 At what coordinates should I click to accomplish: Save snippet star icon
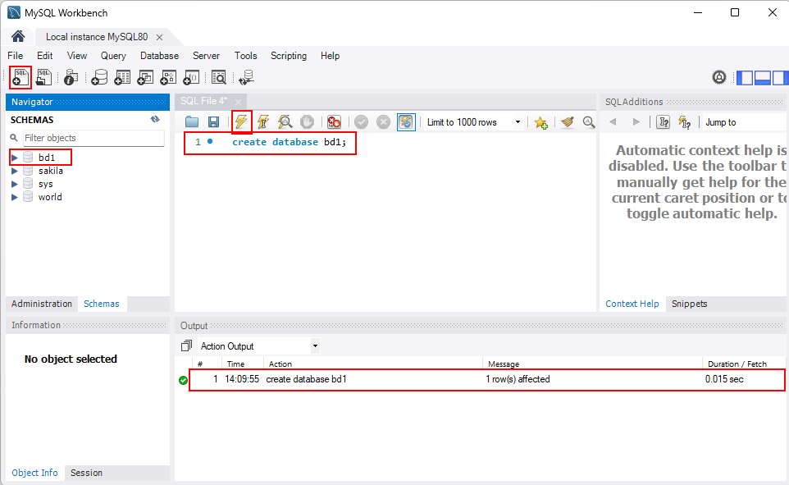[541, 122]
